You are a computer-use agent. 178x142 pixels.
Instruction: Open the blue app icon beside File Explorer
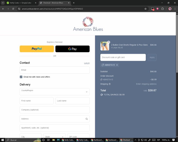(58, 140)
